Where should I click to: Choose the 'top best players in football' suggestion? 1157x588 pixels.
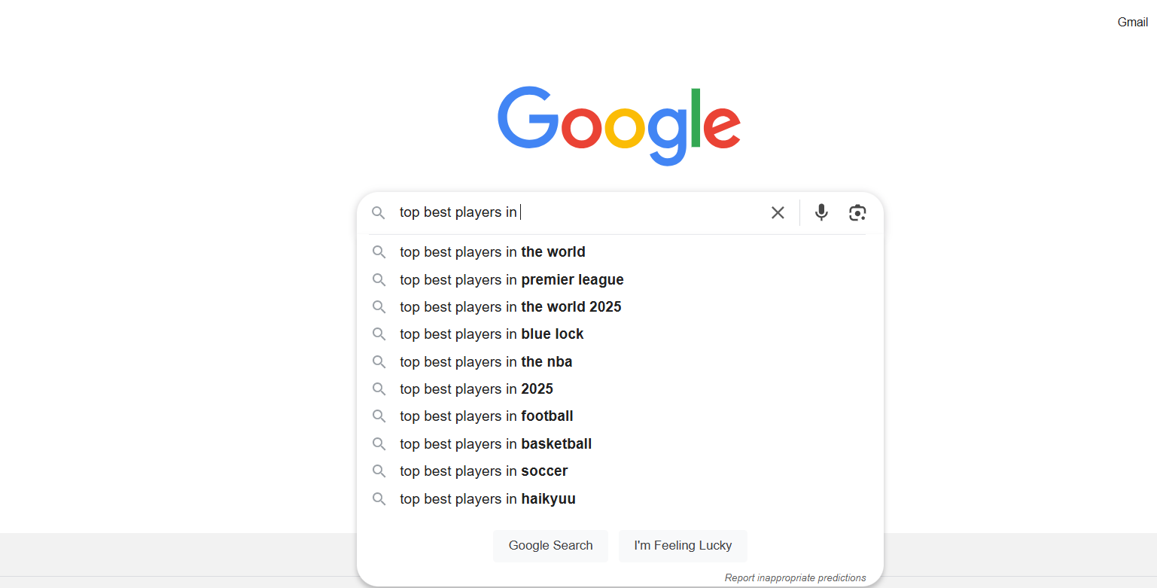tap(486, 416)
